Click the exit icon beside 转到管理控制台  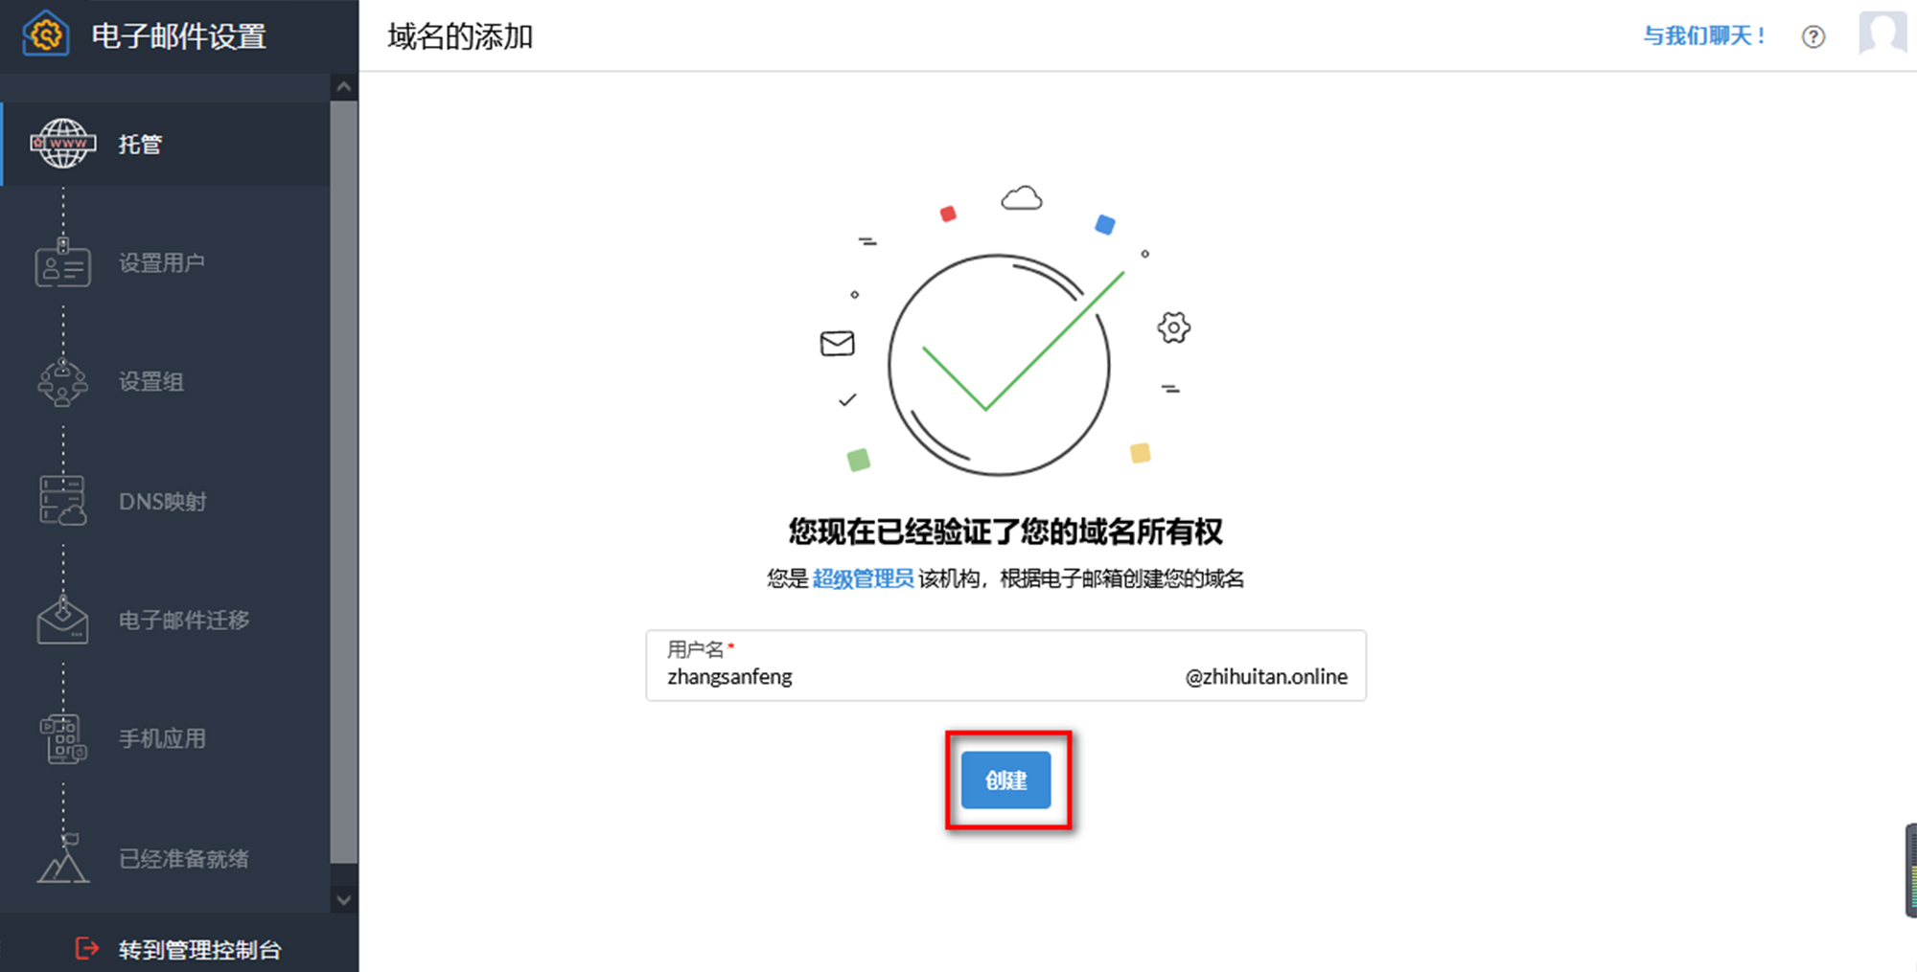pyautogui.click(x=87, y=948)
